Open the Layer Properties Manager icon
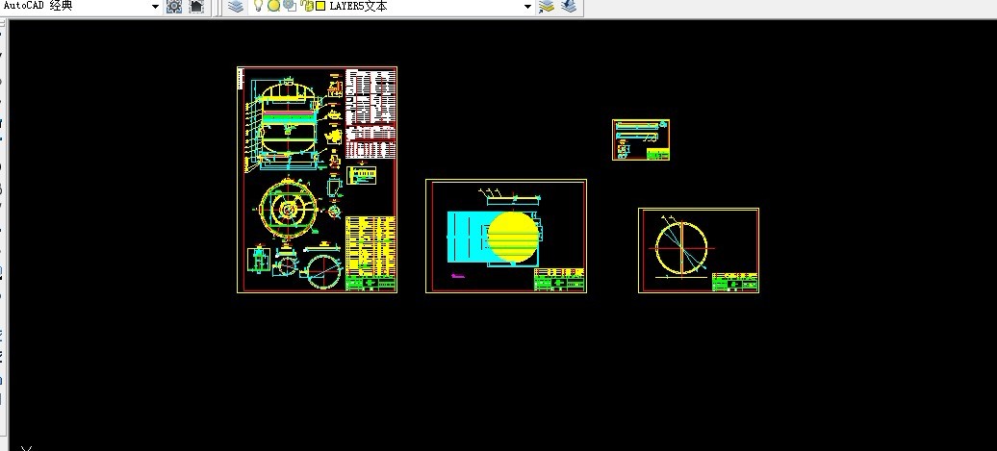Screen dimensions: 997x451 [236, 7]
